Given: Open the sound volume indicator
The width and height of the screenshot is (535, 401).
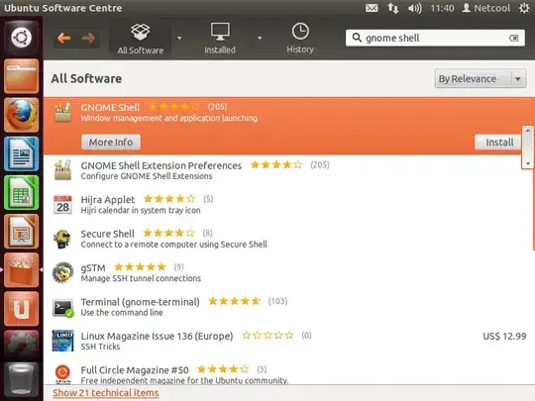Looking at the screenshot, I should 415,8.
